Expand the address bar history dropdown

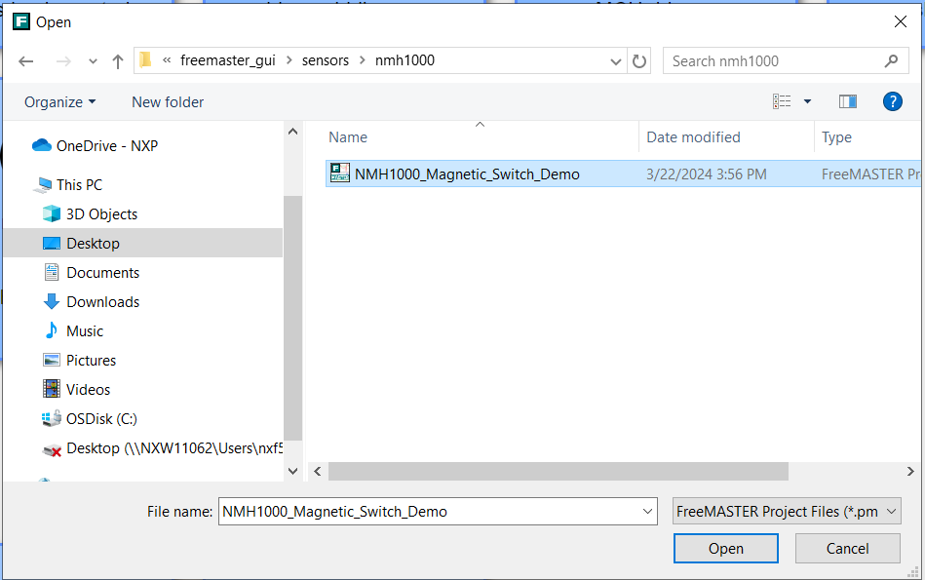(615, 61)
